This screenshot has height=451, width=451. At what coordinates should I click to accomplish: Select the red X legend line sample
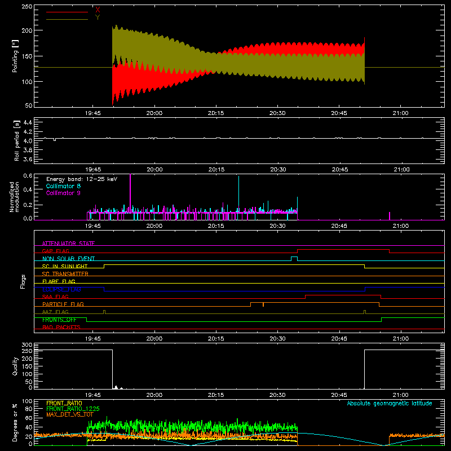(x=67, y=12)
